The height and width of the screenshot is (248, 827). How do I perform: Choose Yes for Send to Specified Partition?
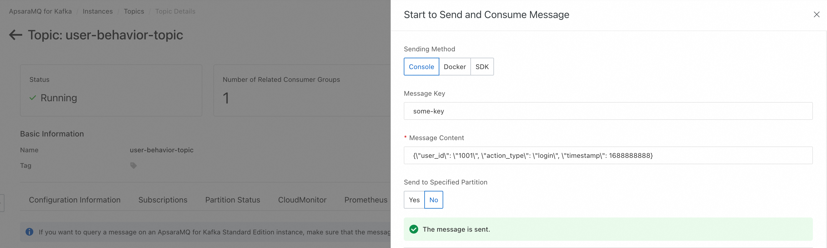click(414, 200)
